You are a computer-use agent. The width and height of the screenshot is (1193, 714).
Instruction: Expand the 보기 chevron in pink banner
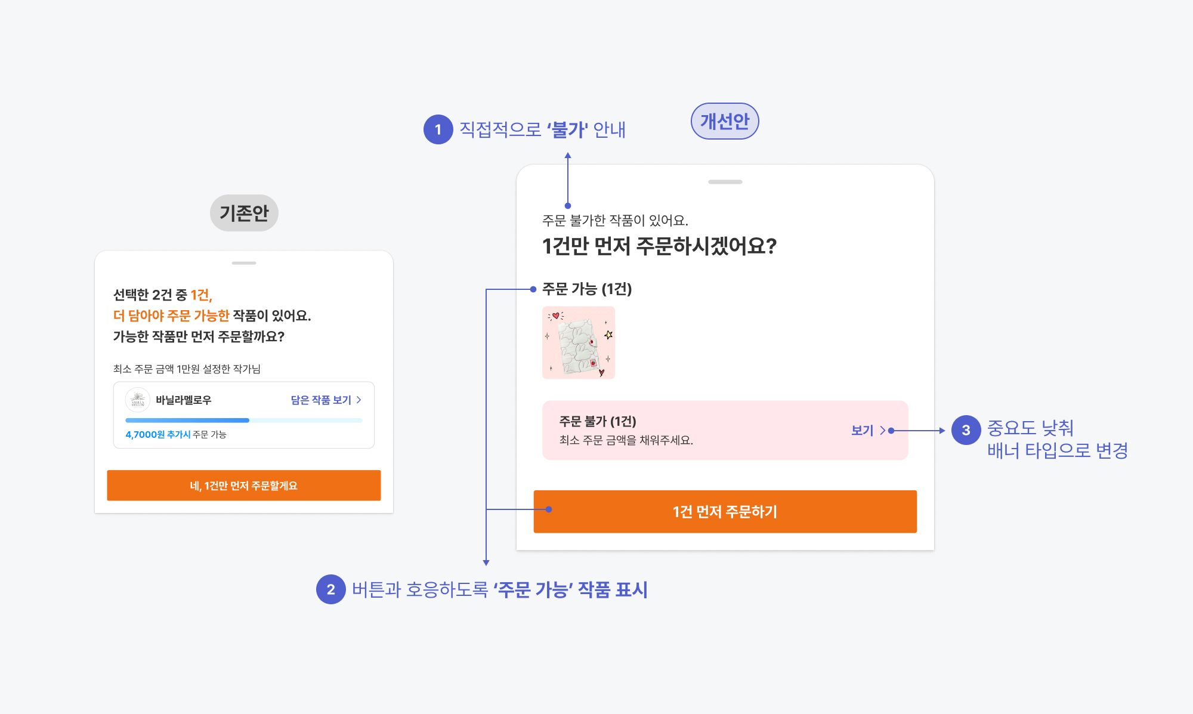pyautogui.click(x=882, y=431)
